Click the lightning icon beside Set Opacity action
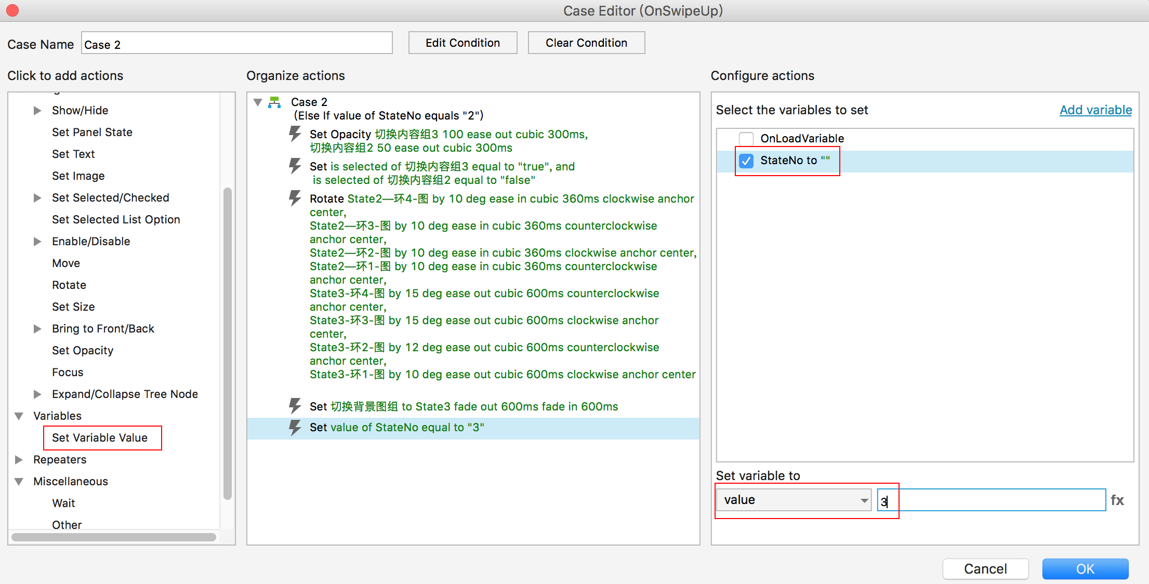 295,134
